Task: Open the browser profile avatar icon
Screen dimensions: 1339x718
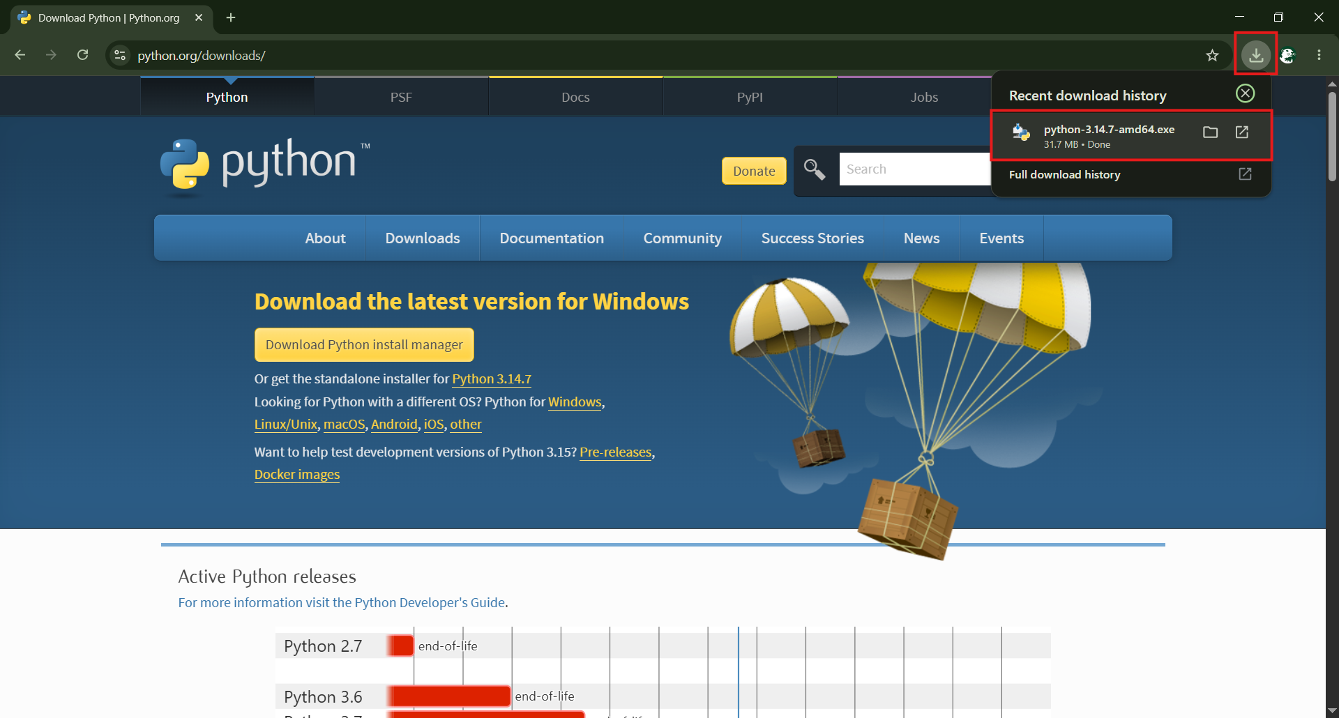Action: [x=1287, y=55]
